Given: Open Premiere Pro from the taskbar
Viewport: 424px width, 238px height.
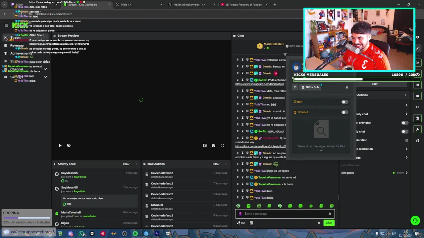Looking at the screenshot, I should click(x=157, y=234).
